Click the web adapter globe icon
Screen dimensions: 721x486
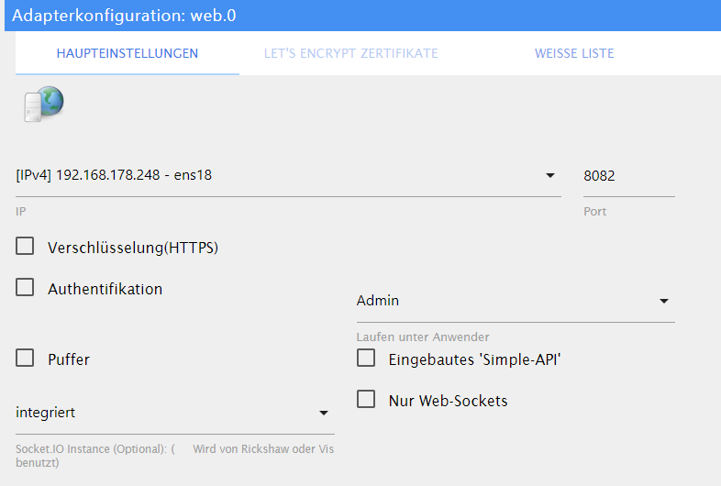point(43,104)
